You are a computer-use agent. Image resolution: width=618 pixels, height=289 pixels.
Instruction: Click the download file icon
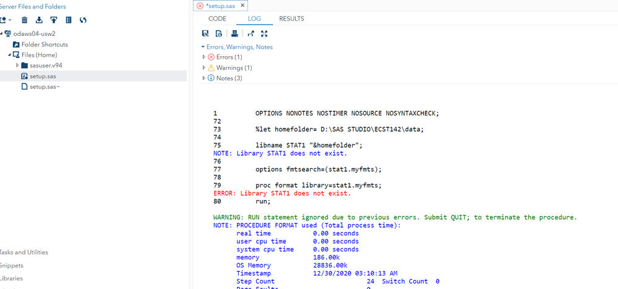39,20
